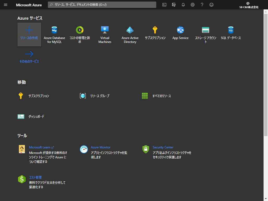Click the SQL データベース label text
The width and height of the screenshot is (268, 201).
click(231, 38)
